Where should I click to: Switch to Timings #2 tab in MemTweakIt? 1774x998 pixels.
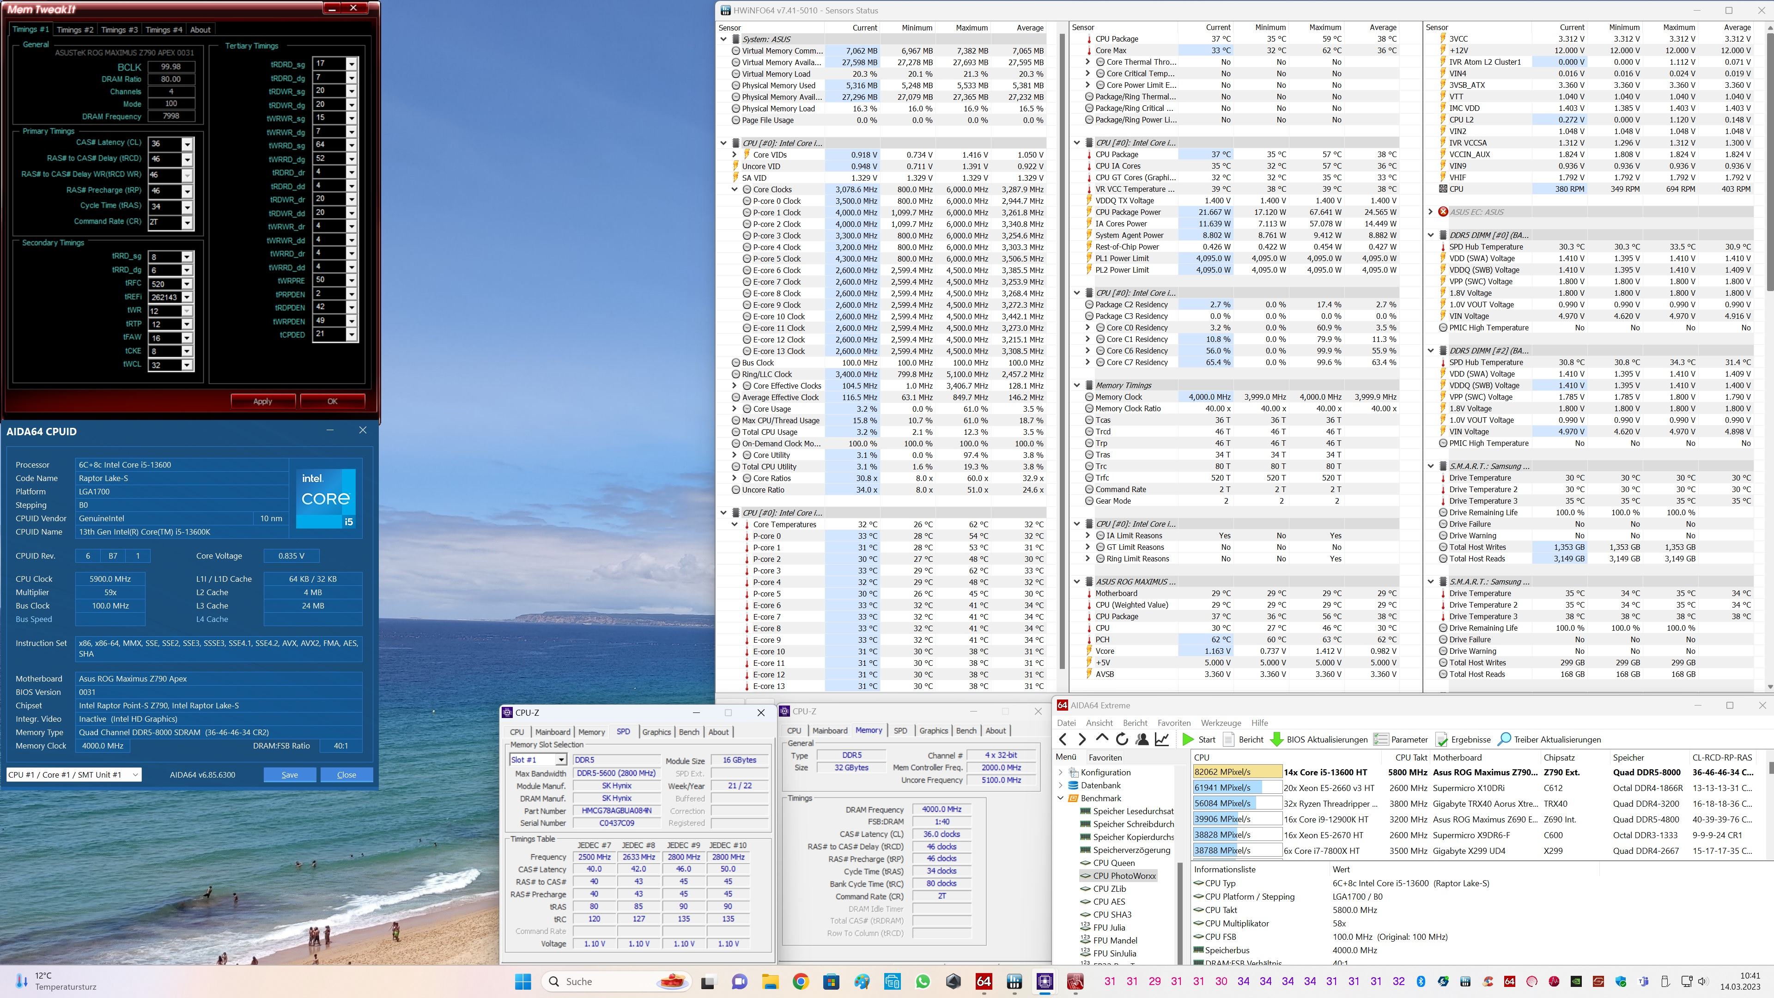(x=74, y=30)
